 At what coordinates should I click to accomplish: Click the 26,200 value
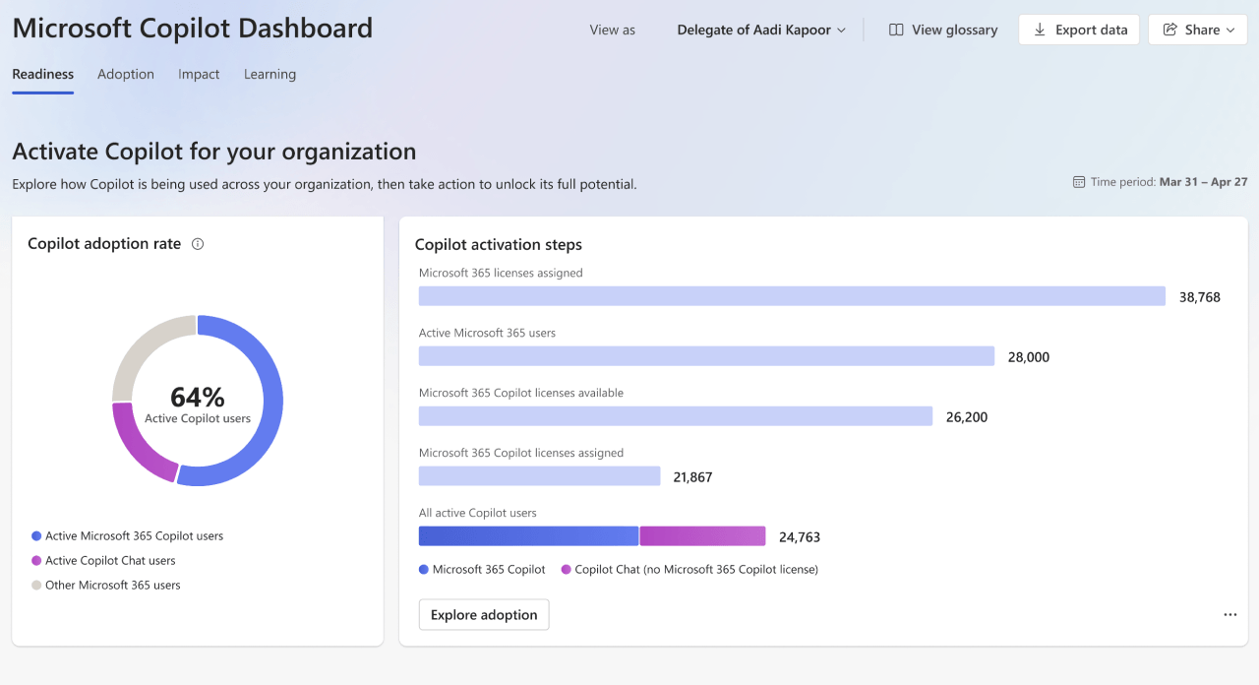point(967,417)
